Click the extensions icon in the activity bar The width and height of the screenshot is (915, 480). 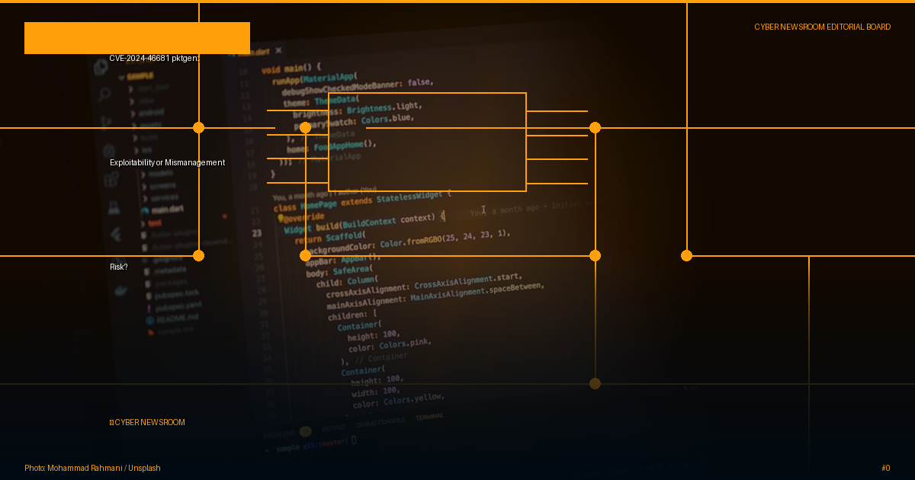point(111,179)
